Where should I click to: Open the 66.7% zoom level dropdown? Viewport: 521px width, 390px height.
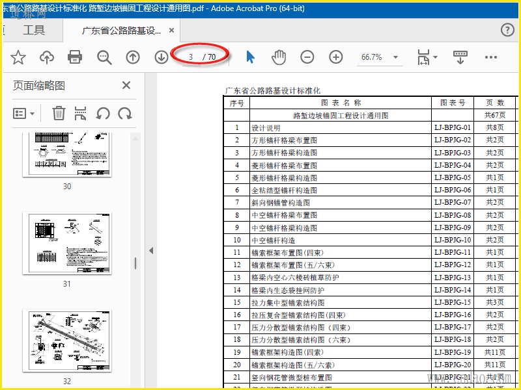[x=395, y=57]
